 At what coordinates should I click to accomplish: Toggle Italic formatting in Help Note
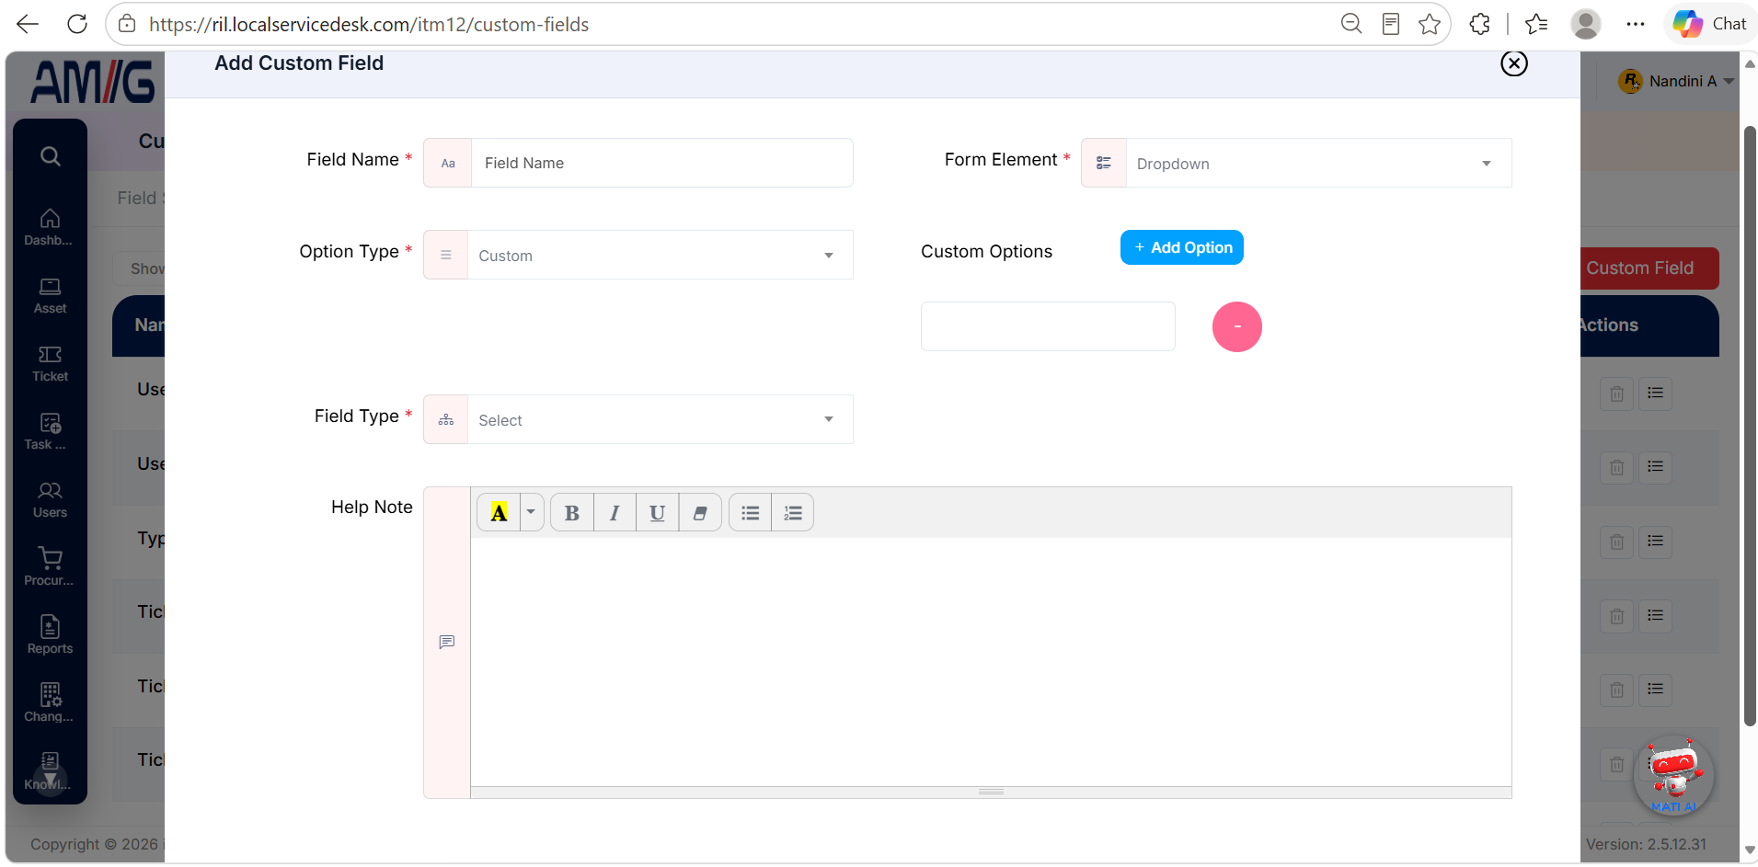[x=615, y=513]
